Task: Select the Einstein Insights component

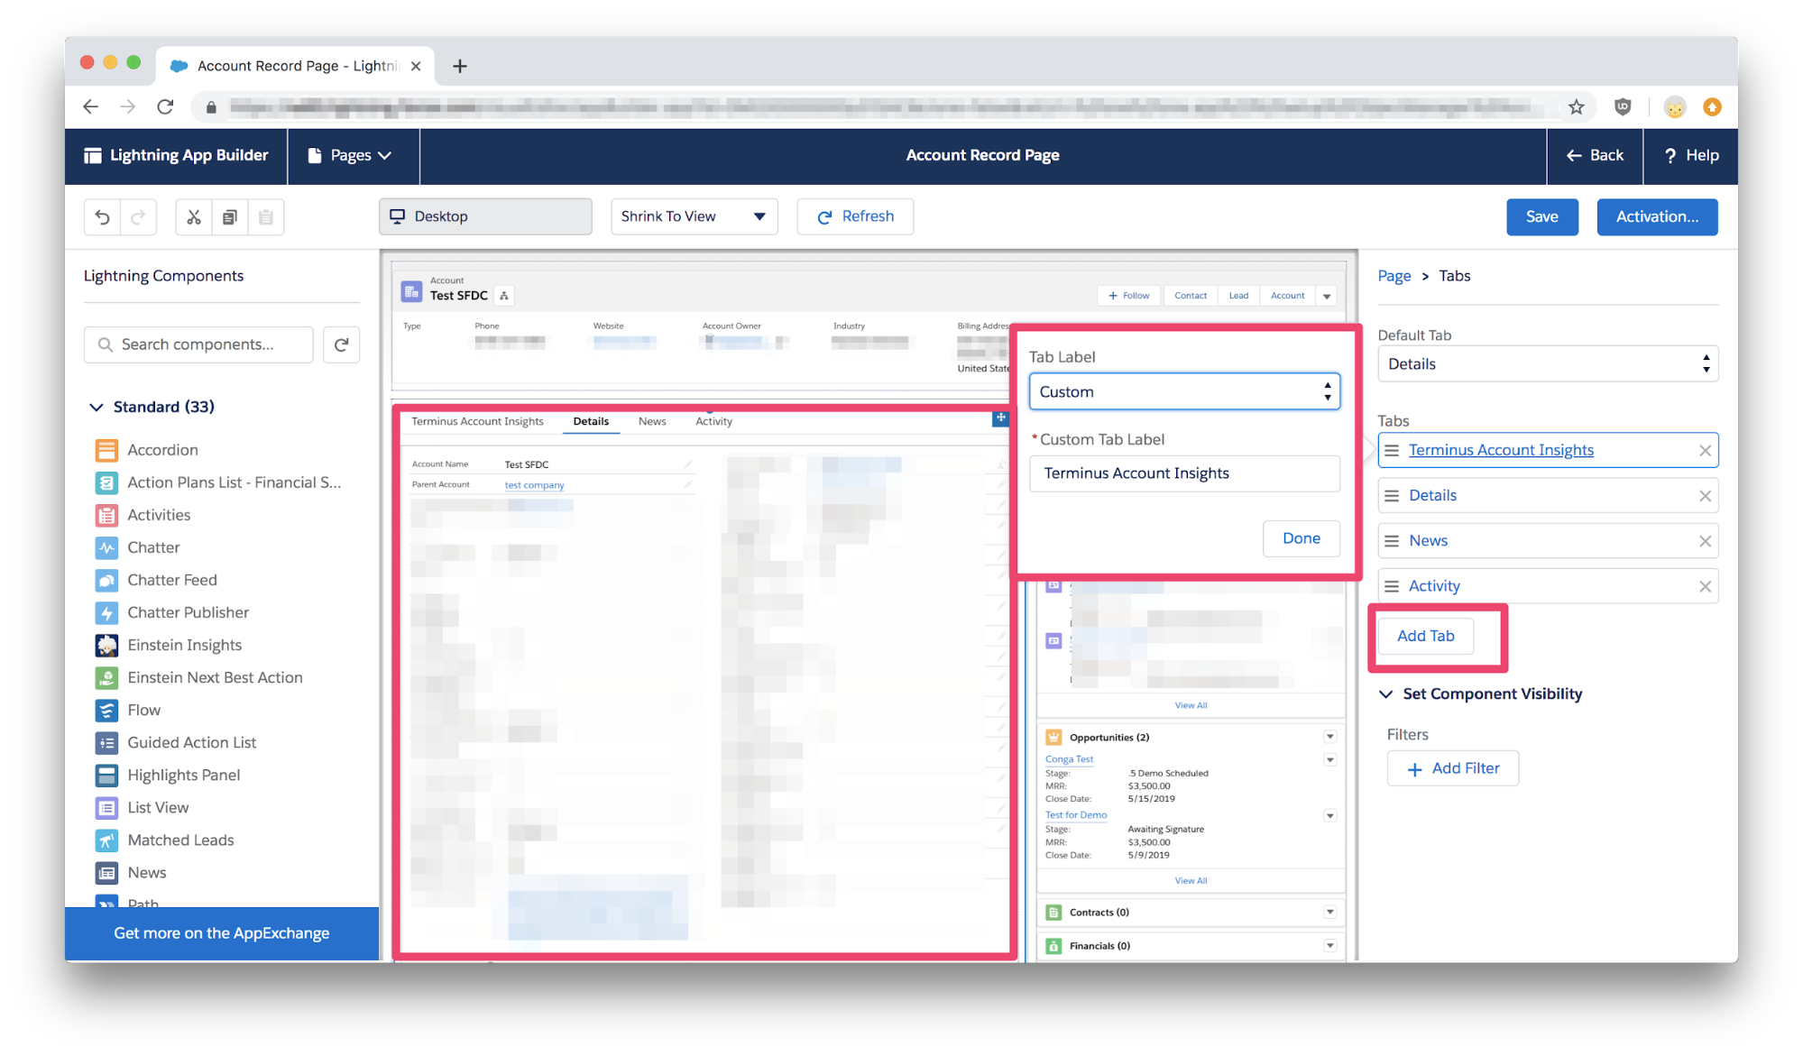Action: click(x=168, y=645)
